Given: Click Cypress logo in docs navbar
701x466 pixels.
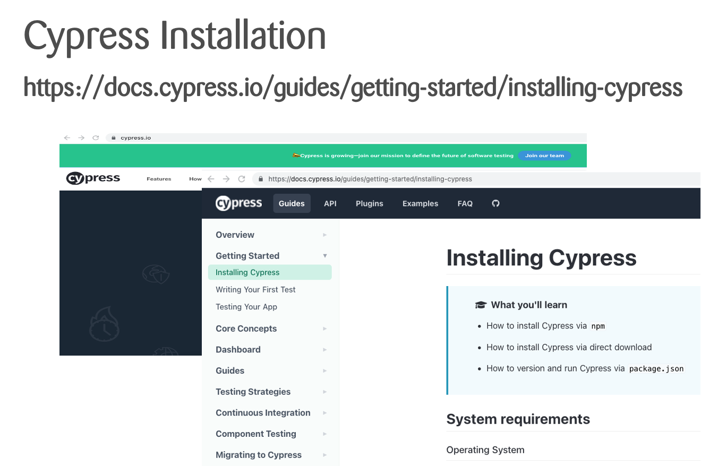Looking at the screenshot, I should (238, 203).
